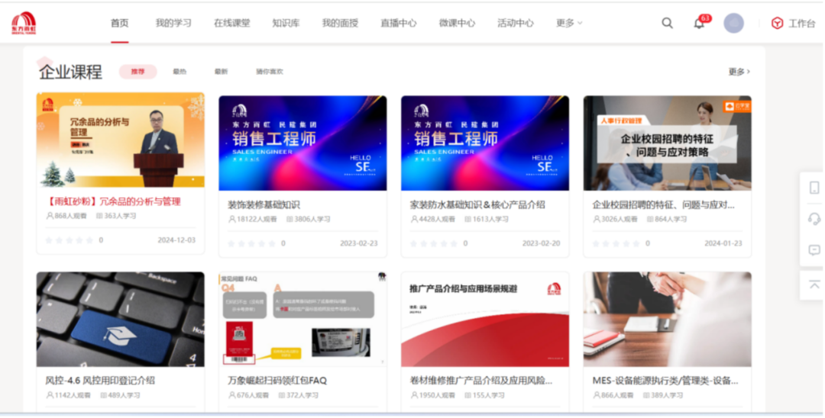Open course link 装饰装修基础知识
825x418 pixels.
coord(264,204)
